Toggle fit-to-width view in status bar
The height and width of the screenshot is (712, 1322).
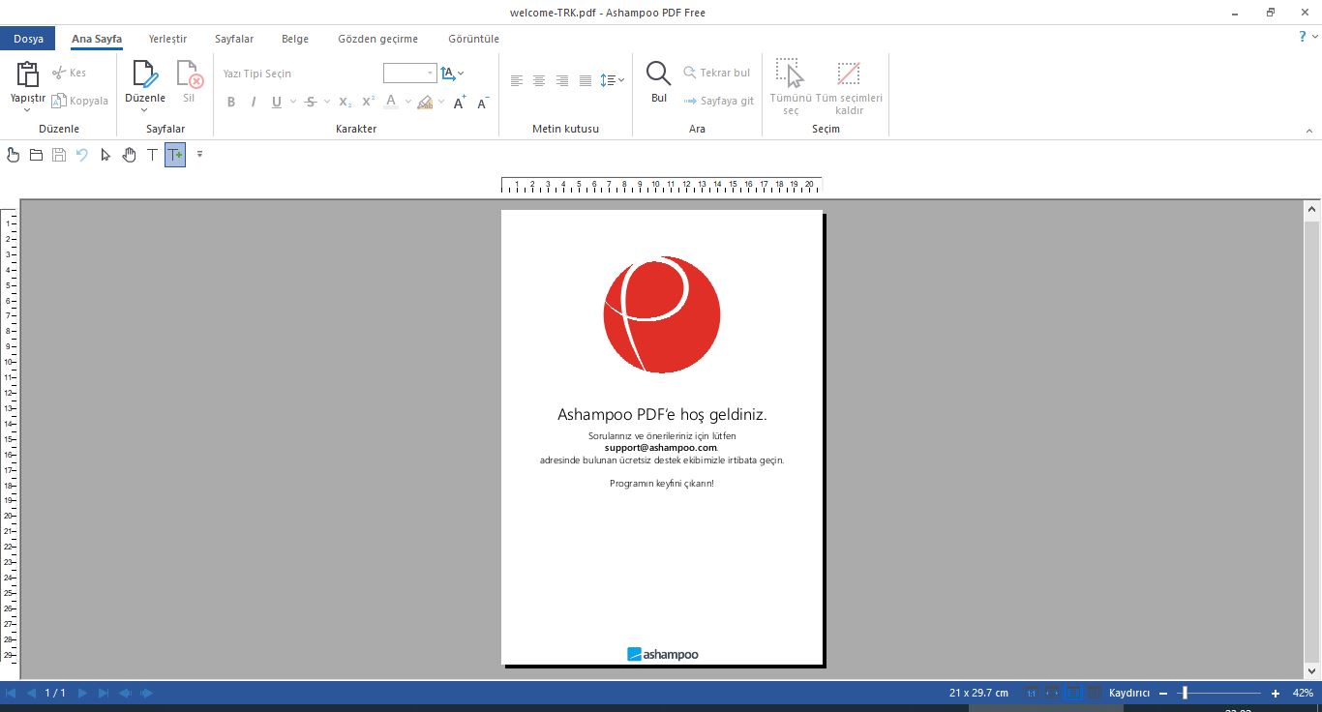click(1052, 694)
